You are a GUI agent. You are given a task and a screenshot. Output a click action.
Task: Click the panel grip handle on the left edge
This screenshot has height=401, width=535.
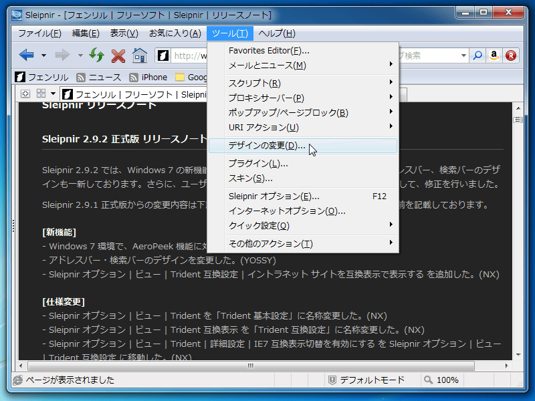[x=13, y=226]
